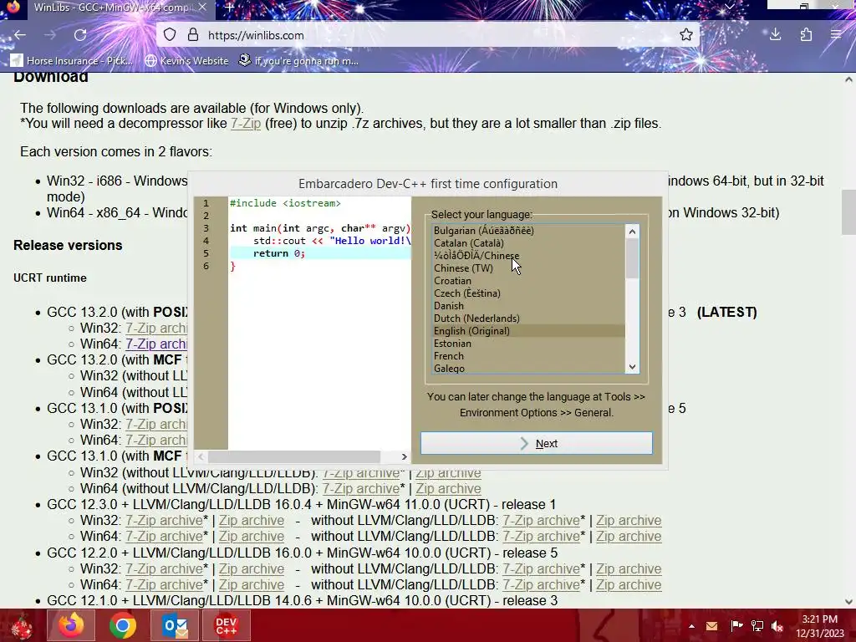Select French in the language list

click(x=528, y=356)
